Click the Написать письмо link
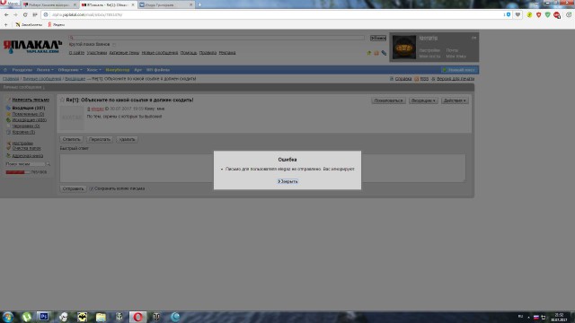 pos(31,100)
